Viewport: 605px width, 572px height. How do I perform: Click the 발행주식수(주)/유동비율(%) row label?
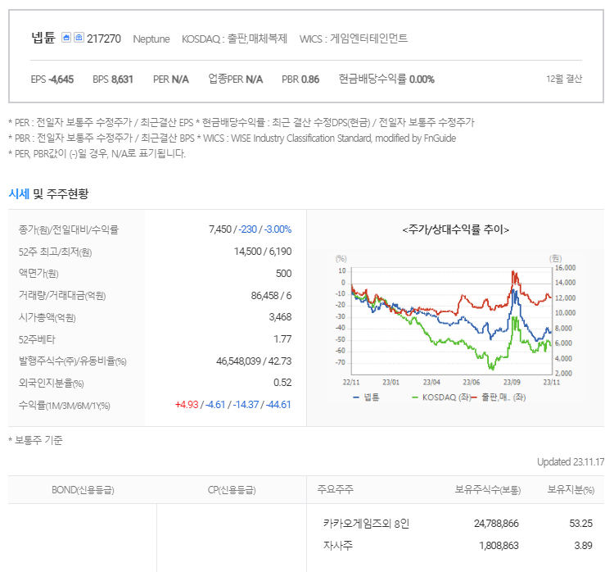(73, 361)
